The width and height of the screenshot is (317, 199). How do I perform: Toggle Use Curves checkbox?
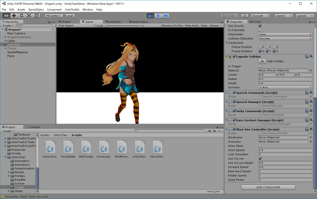(260, 158)
